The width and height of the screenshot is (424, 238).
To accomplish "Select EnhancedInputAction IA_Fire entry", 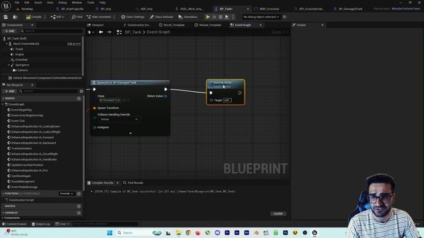I will (x=29, y=171).
